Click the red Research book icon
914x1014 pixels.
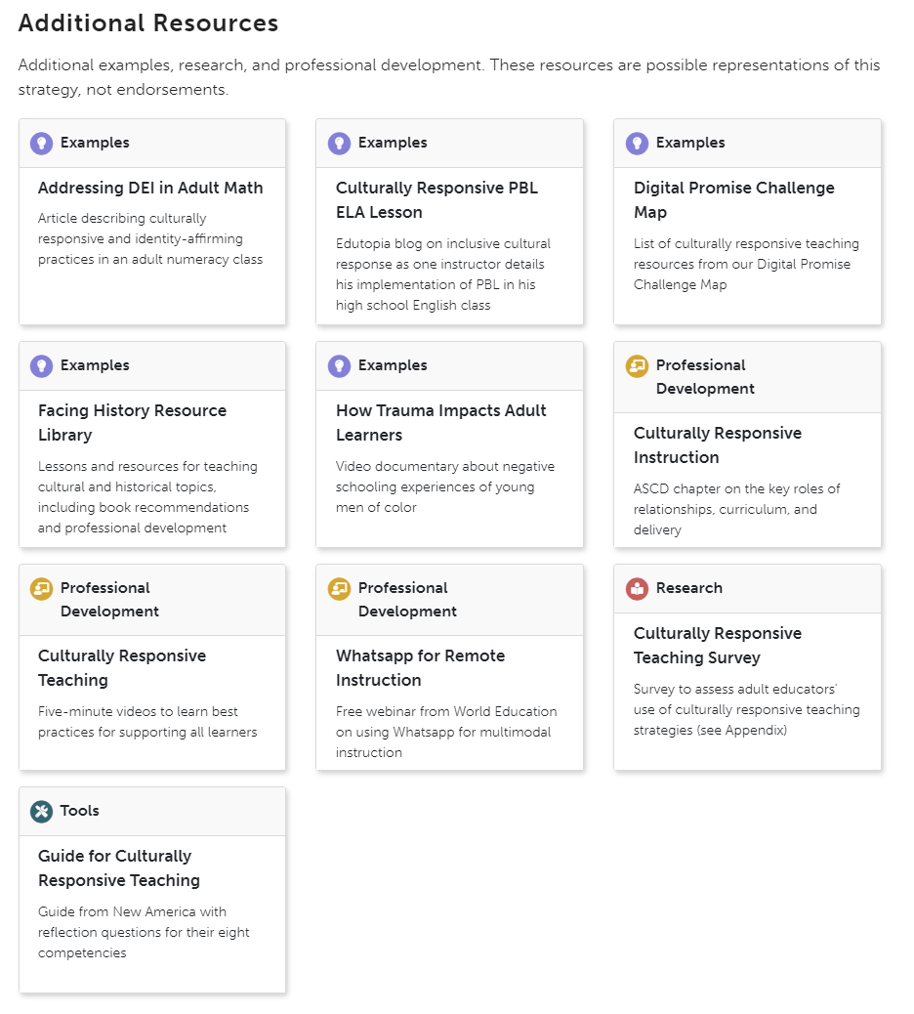point(637,589)
